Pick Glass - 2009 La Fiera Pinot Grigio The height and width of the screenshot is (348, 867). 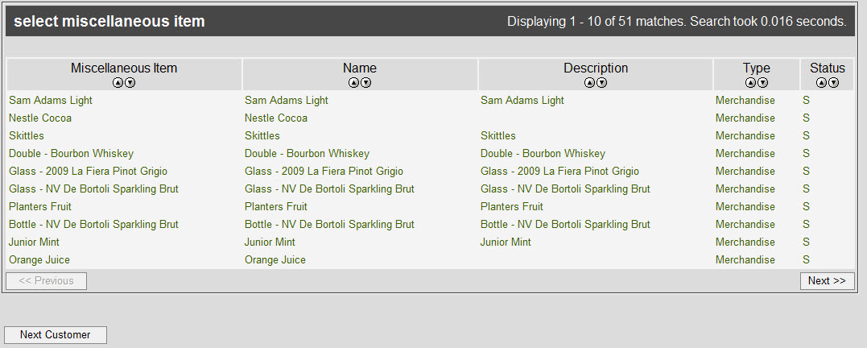[x=88, y=171]
